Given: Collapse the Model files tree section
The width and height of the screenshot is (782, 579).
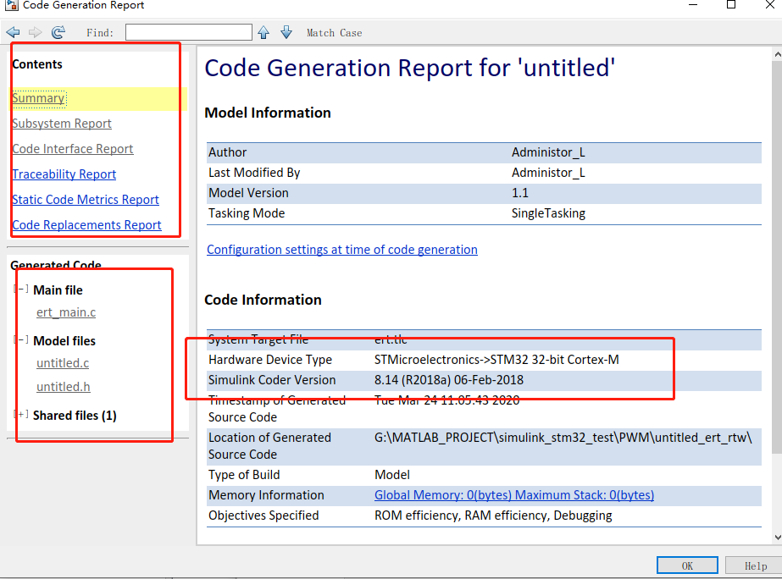Looking at the screenshot, I should click(x=22, y=340).
